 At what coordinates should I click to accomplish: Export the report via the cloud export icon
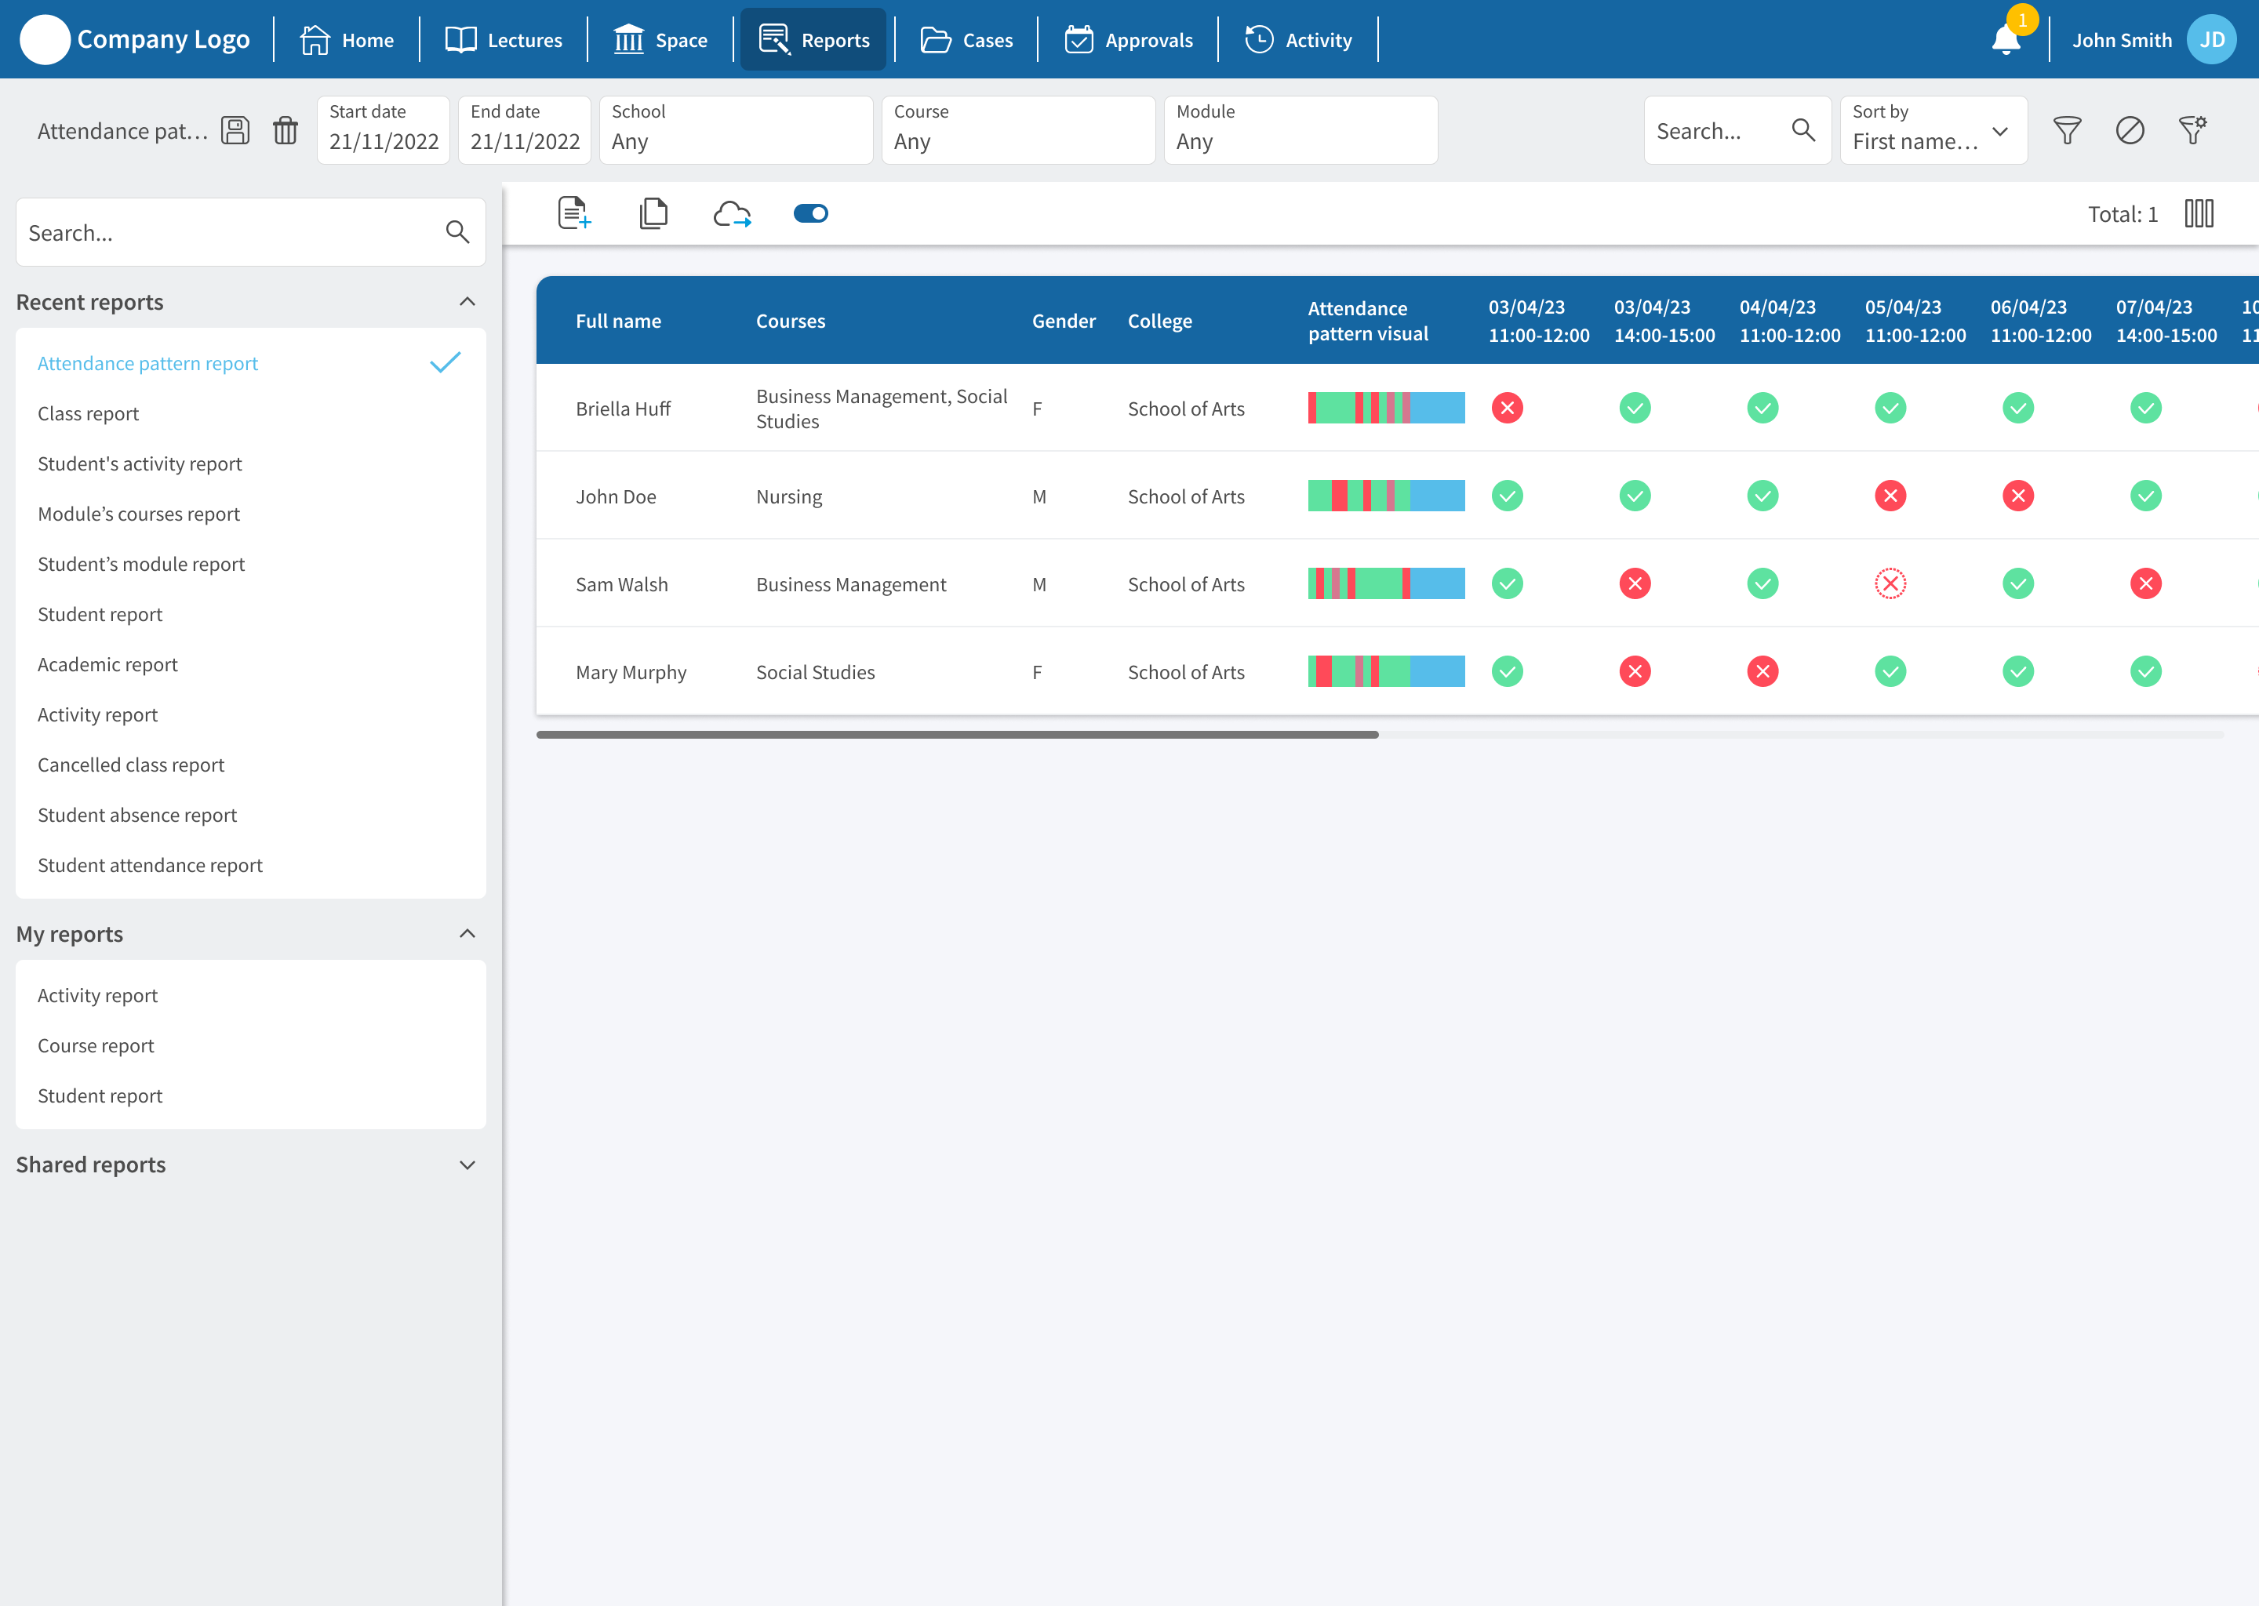tap(732, 213)
